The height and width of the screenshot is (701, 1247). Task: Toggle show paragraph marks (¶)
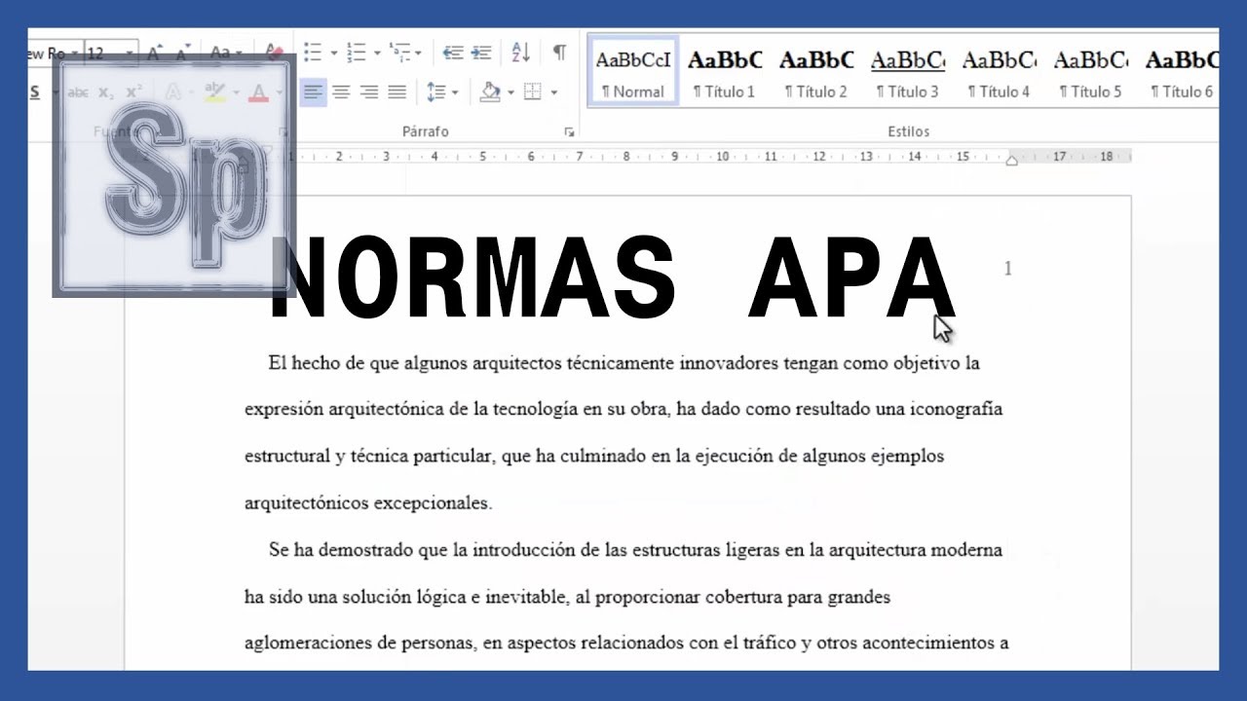click(x=559, y=53)
